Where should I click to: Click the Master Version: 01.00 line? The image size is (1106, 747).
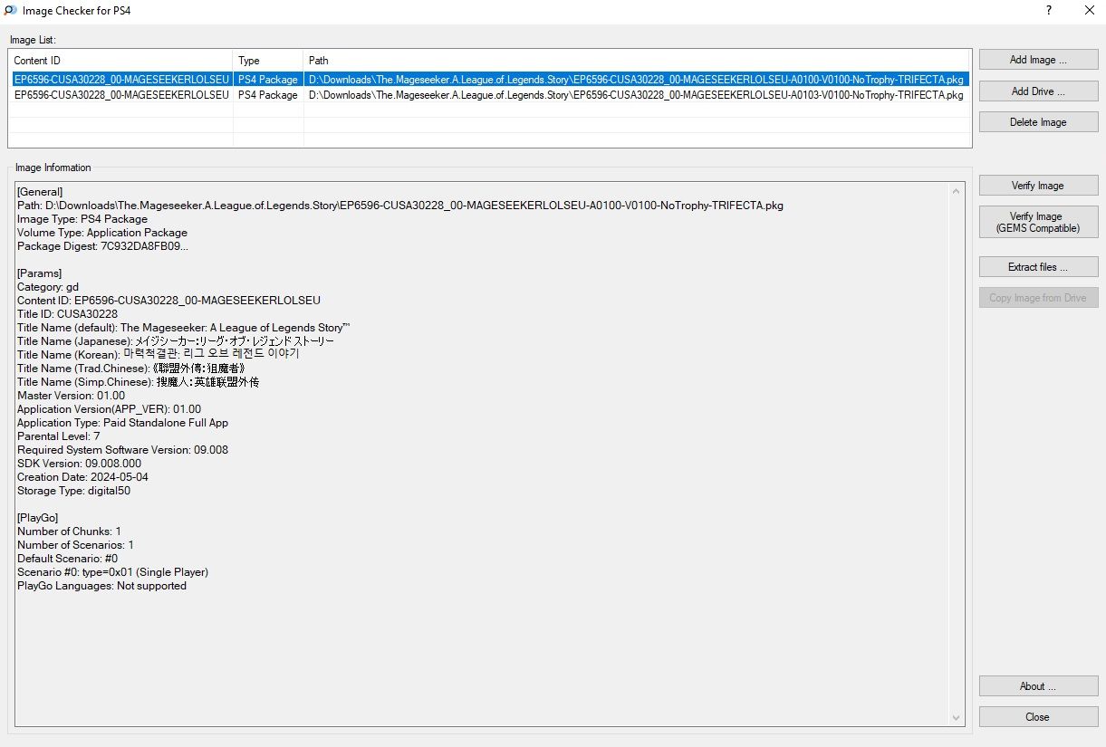pos(72,396)
